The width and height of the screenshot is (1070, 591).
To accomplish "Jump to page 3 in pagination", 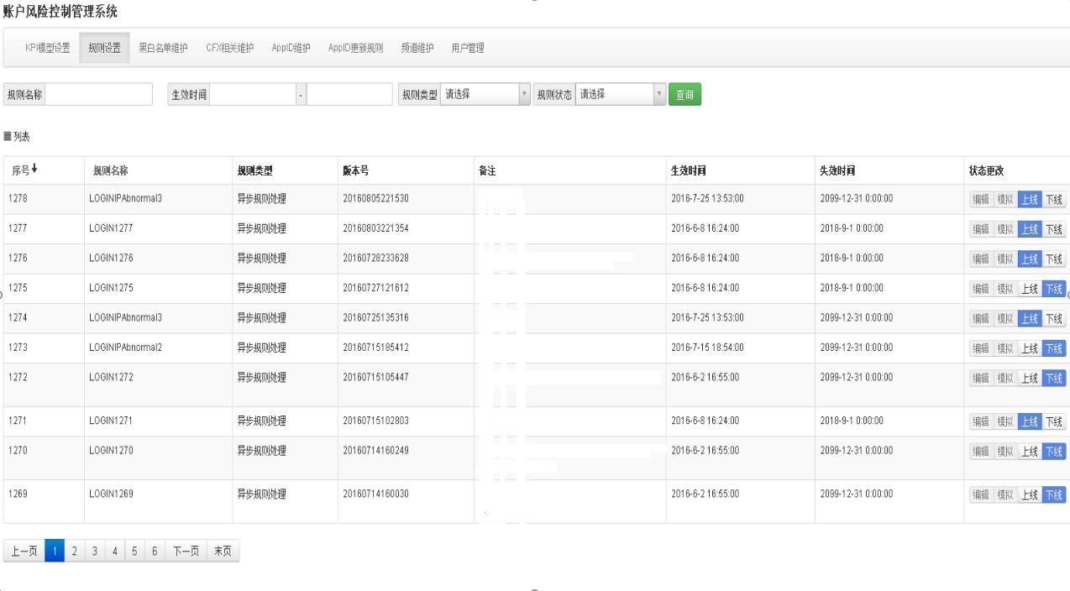I will point(94,552).
